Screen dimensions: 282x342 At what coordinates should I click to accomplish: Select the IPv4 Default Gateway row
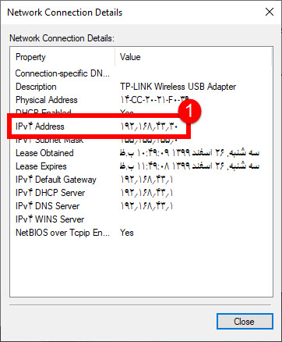(141, 180)
